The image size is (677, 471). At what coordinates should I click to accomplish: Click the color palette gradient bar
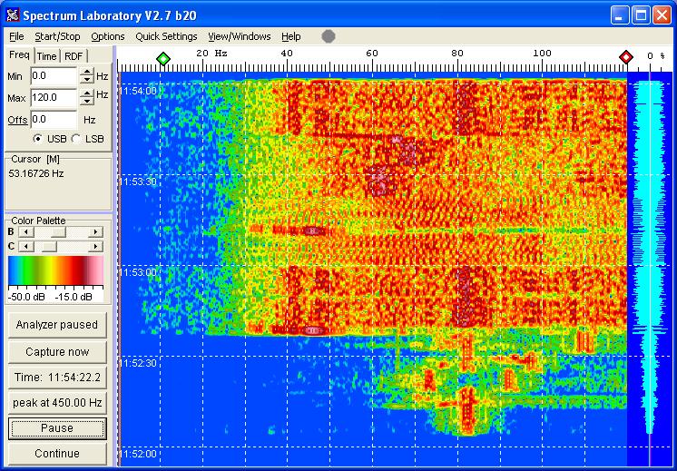(x=55, y=272)
